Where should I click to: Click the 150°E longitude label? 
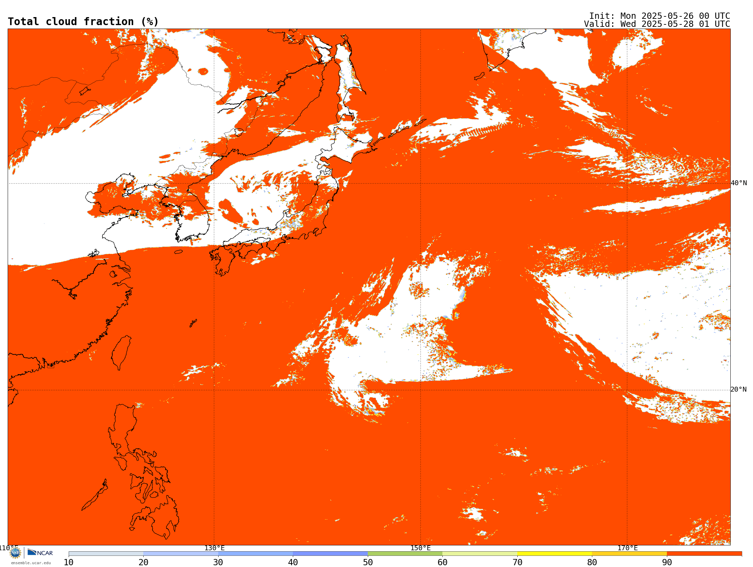[x=420, y=548]
